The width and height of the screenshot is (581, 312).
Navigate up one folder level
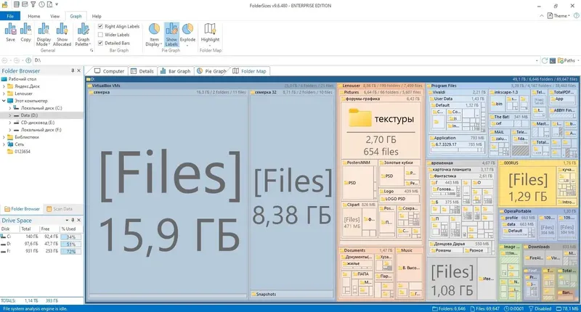[28, 60]
